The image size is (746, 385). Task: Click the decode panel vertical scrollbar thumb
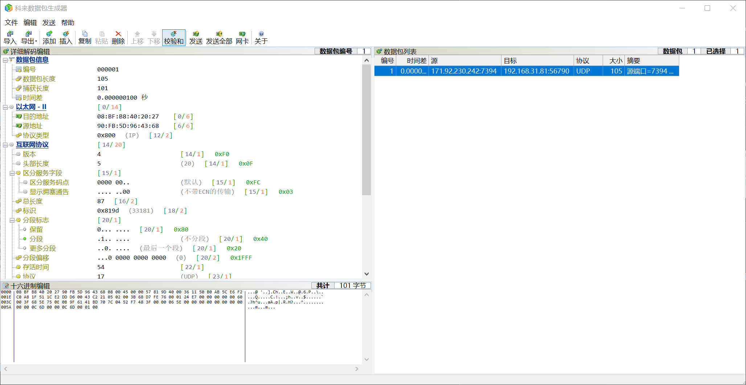click(x=366, y=130)
